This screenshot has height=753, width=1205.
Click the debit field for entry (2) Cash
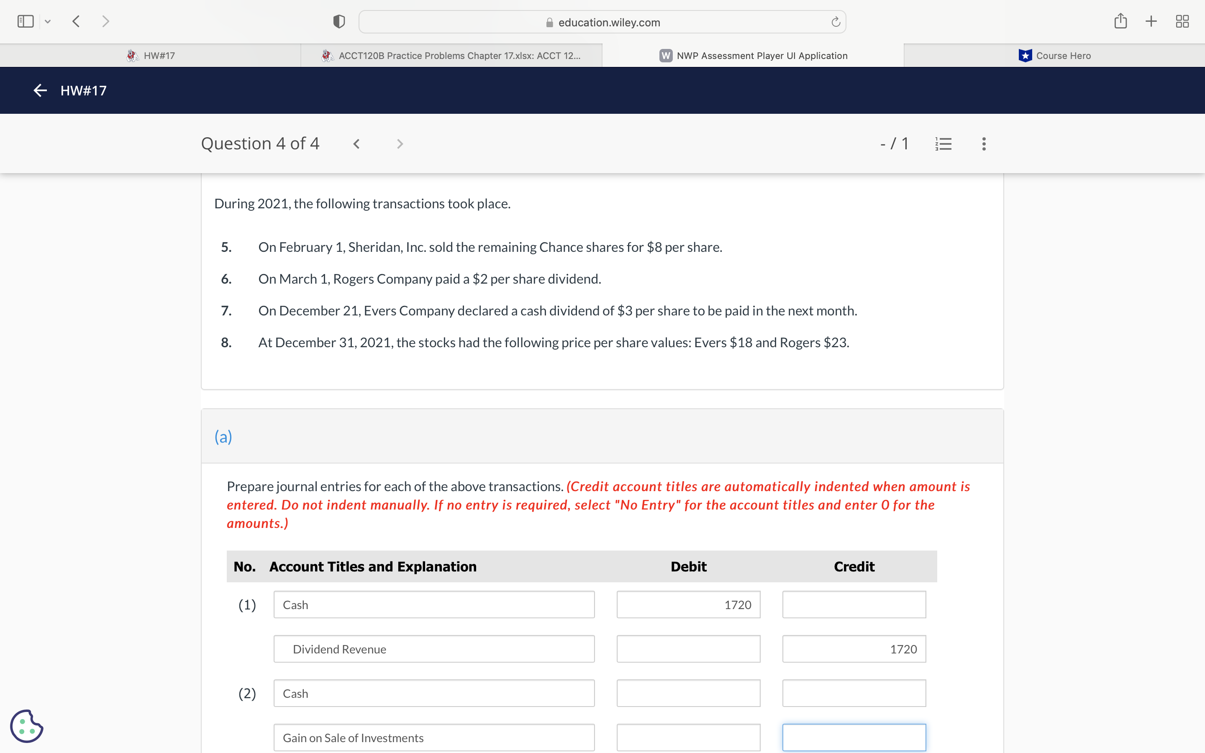pyautogui.click(x=688, y=693)
